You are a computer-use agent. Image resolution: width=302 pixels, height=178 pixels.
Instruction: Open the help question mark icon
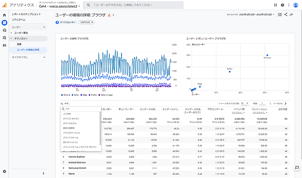[x=282, y=5]
